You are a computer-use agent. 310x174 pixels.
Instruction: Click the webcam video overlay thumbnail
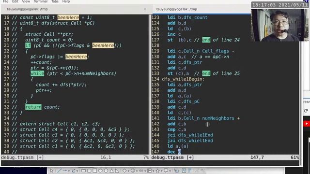click(x=279, y=25)
